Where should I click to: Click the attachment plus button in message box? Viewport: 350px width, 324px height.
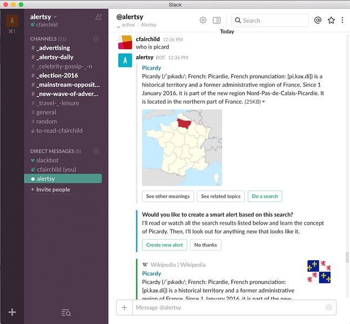point(124,307)
